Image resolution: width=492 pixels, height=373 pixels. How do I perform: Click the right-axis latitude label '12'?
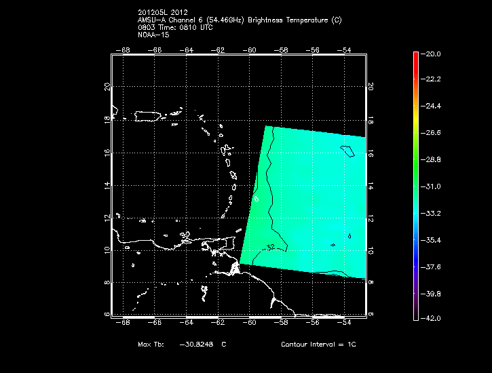(371, 218)
